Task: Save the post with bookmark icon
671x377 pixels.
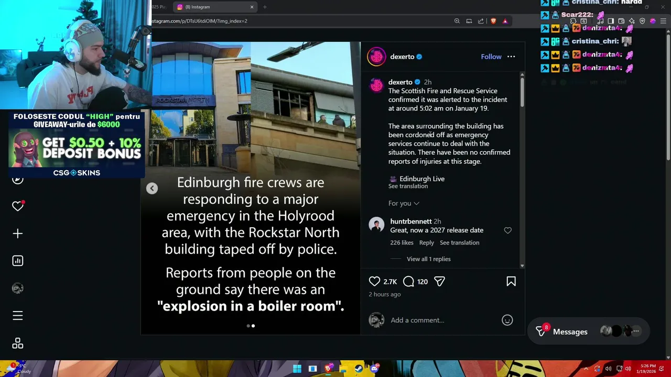Action: [x=511, y=282]
